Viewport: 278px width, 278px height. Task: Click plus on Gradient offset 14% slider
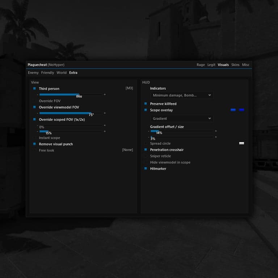(x=216, y=131)
